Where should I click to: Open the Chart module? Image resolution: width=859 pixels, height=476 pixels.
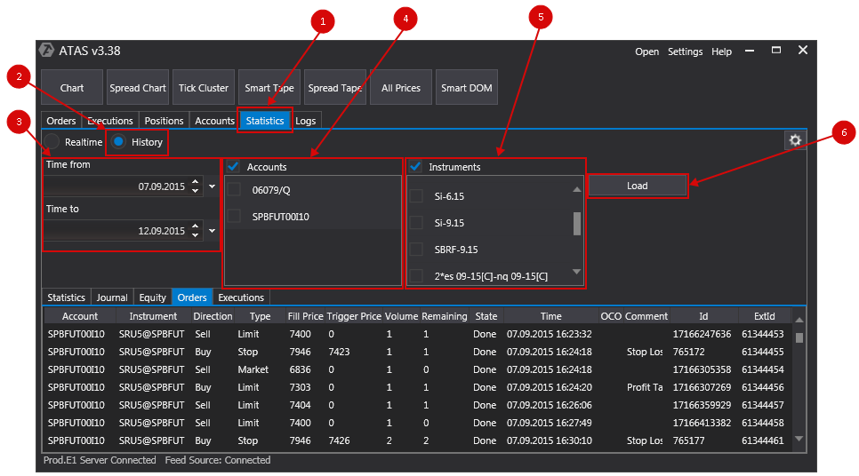tap(72, 88)
